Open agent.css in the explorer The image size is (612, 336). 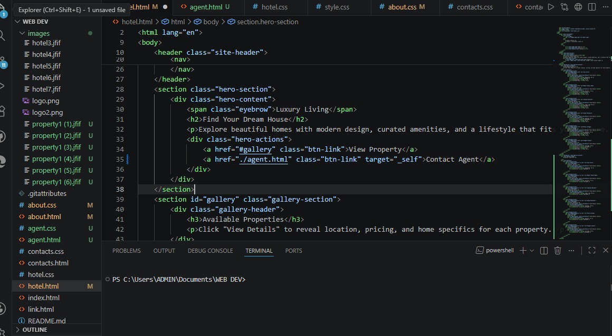click(x=41, y=229)
